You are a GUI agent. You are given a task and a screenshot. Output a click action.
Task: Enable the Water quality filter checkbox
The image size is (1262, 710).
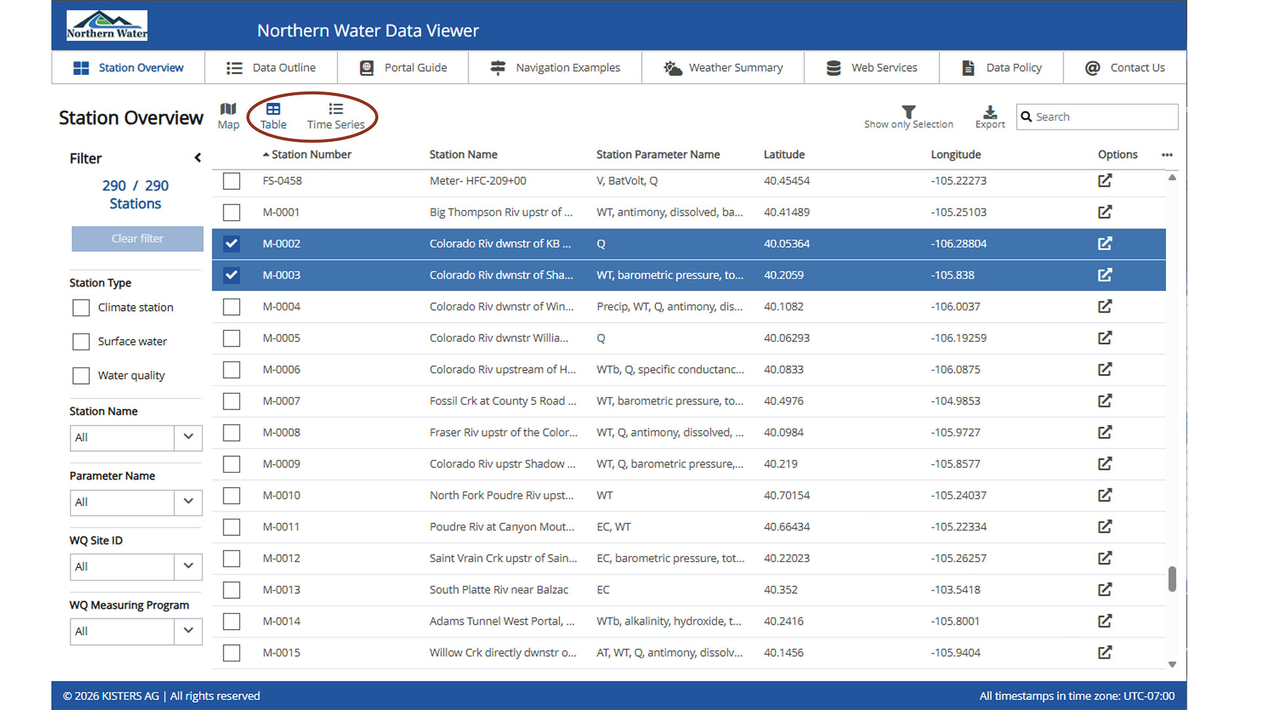tap(81, 376)
